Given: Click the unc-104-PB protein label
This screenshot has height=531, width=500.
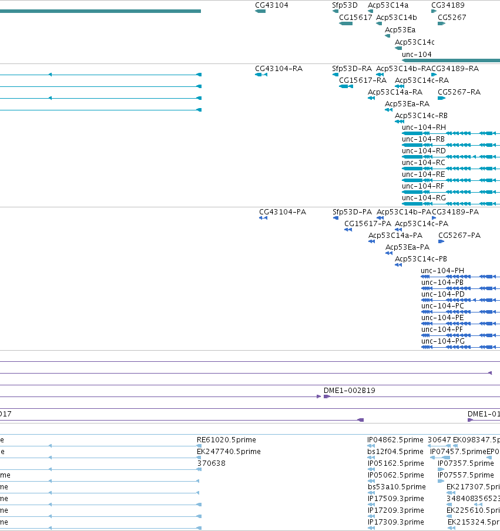Looking at the screenshot, I should 442,283.
